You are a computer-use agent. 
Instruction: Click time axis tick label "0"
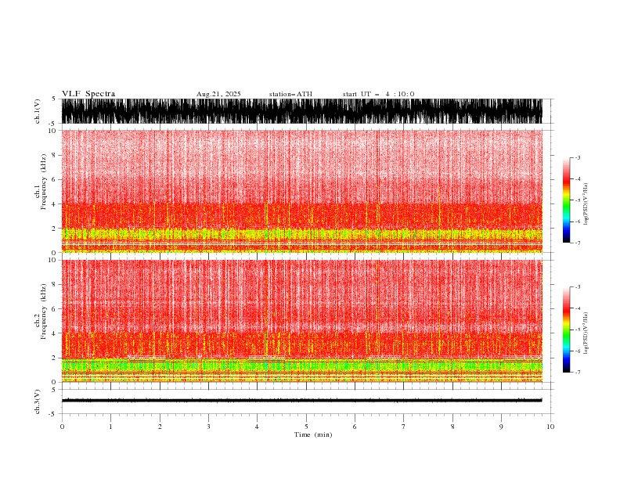pos(62,427)
